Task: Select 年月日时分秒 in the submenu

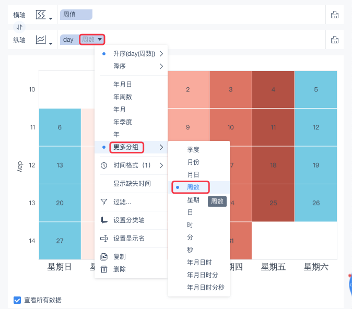Action: (206, 287)
